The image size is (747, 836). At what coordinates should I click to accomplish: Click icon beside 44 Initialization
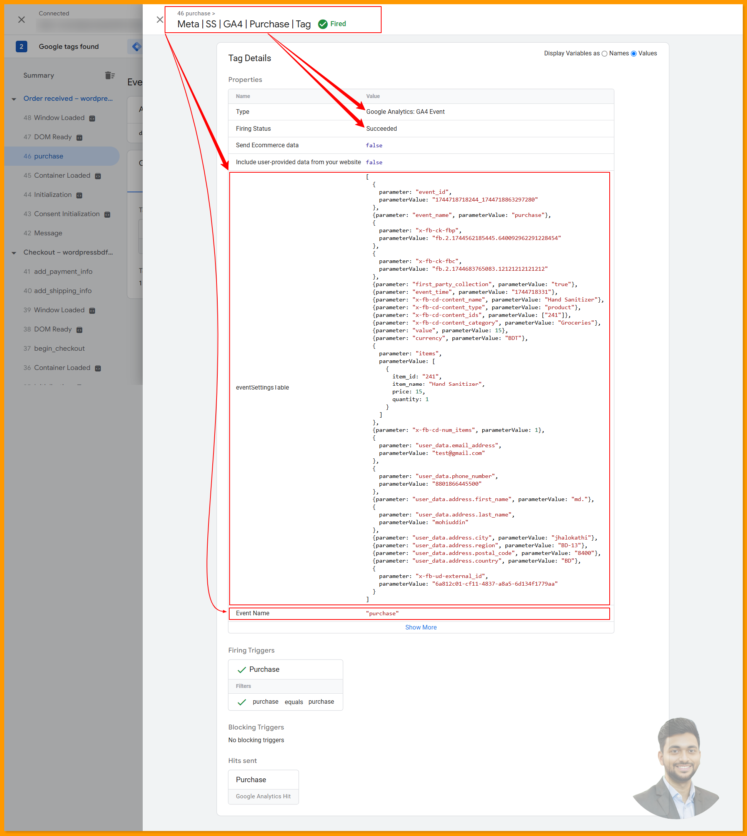tap(80, 195)
